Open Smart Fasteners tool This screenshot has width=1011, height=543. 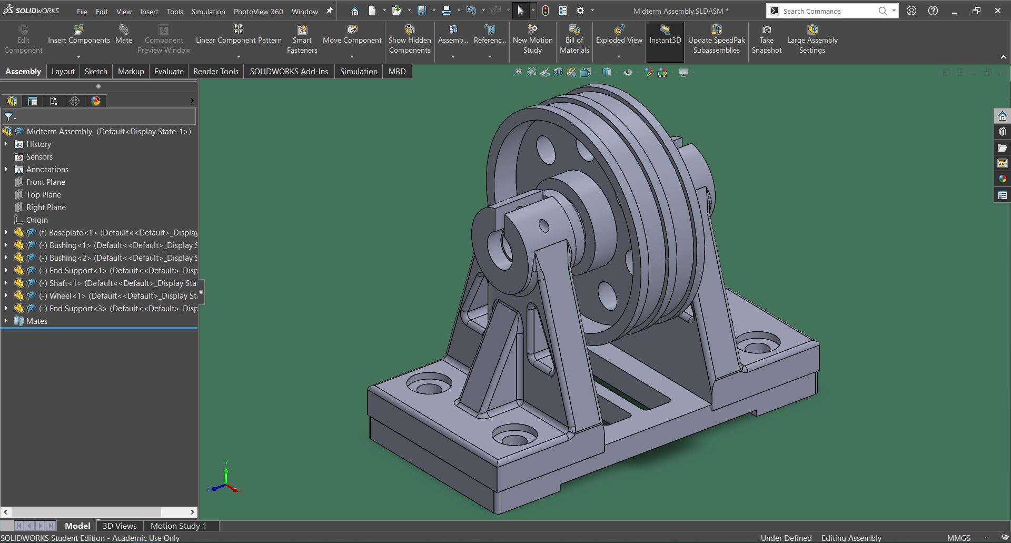pyautogui.click(x=302, y=40)
